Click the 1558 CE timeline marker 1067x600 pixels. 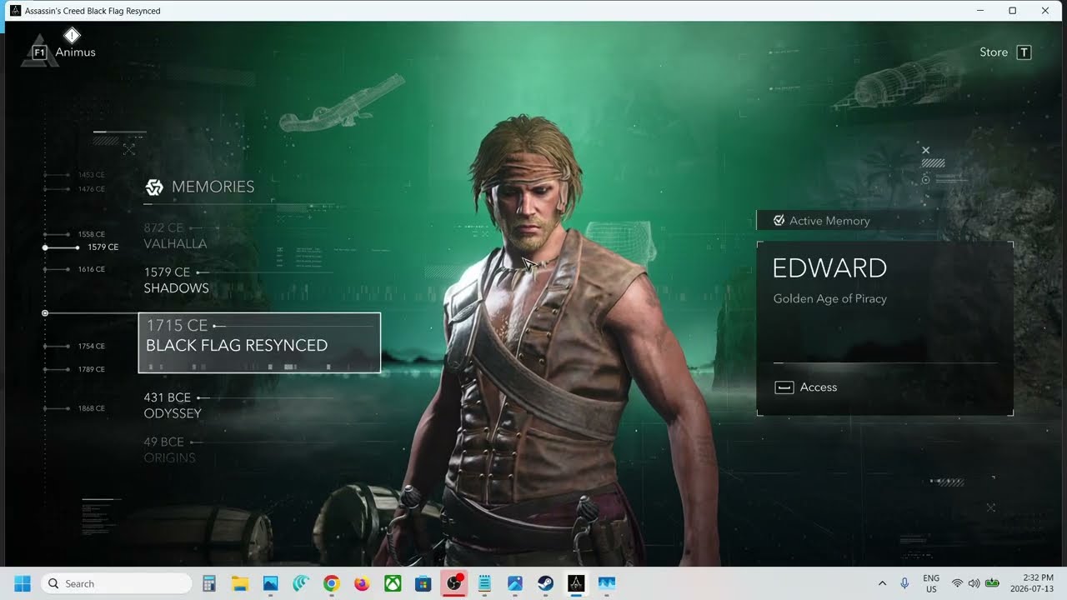[74, 234]
